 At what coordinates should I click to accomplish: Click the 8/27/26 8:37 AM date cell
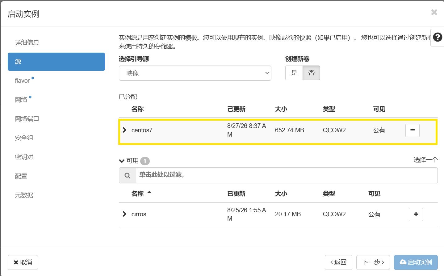click(247, 130)
